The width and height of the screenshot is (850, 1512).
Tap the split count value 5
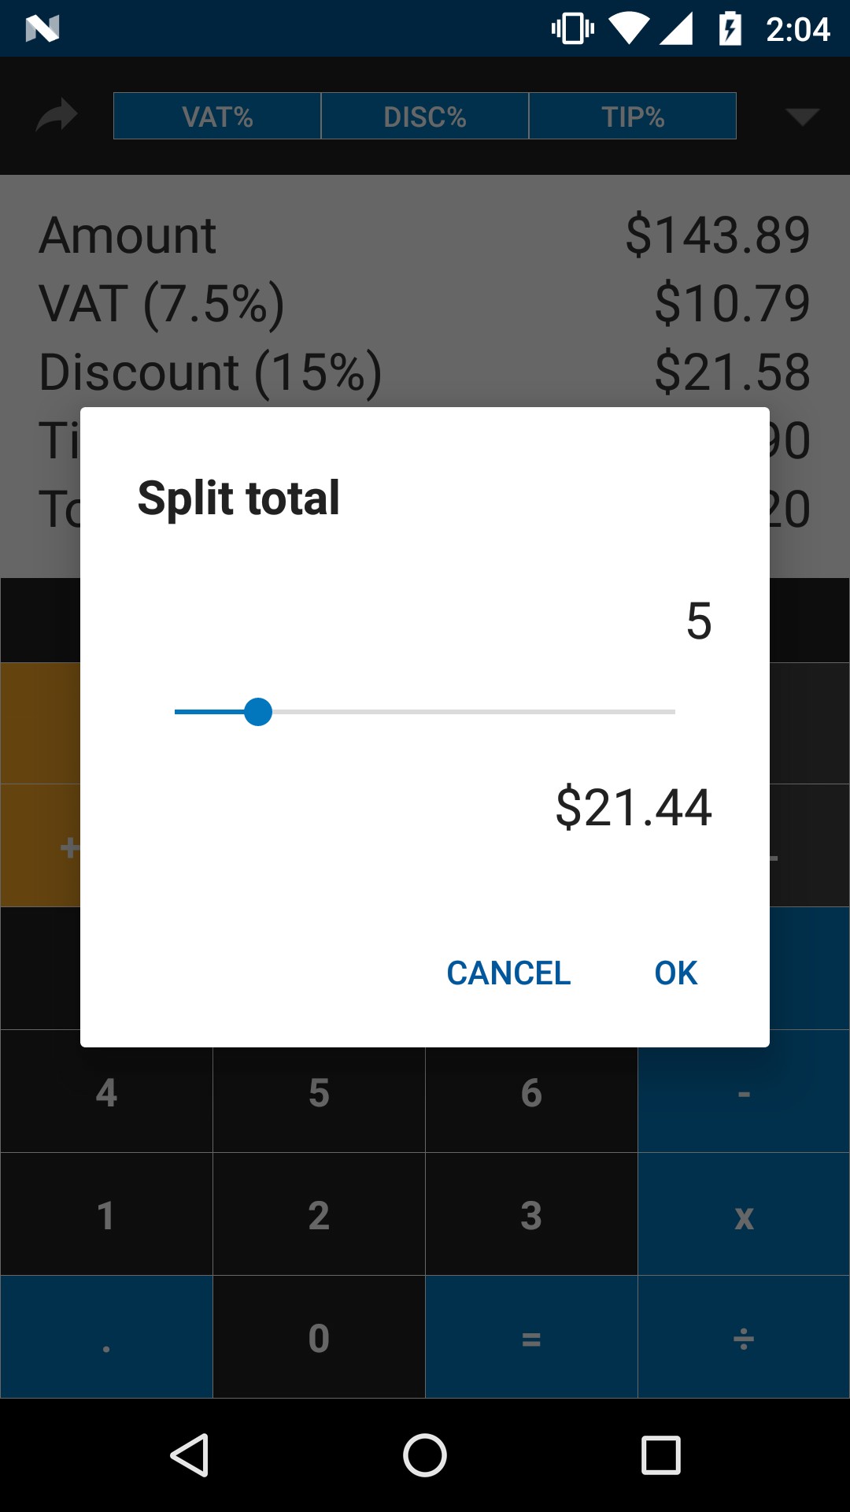tap(699, 621)
